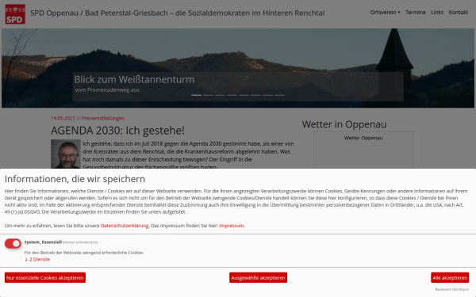Click Ausgewählte akzeptieren button
This screenshot has height=297, width=476.
pyautogui.click(x=258, y=278)
